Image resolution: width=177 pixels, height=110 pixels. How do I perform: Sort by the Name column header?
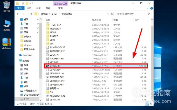(48, 20)
